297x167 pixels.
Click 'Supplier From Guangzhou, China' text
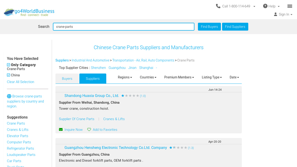click(84, 154)
